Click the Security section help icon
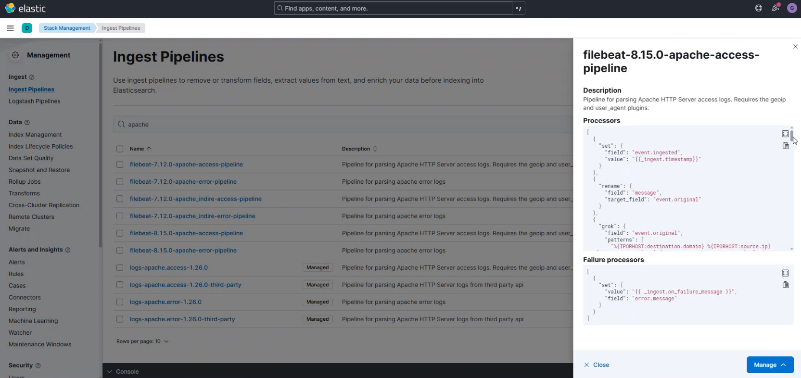801x378 pixels. click(x=38, y=365)
